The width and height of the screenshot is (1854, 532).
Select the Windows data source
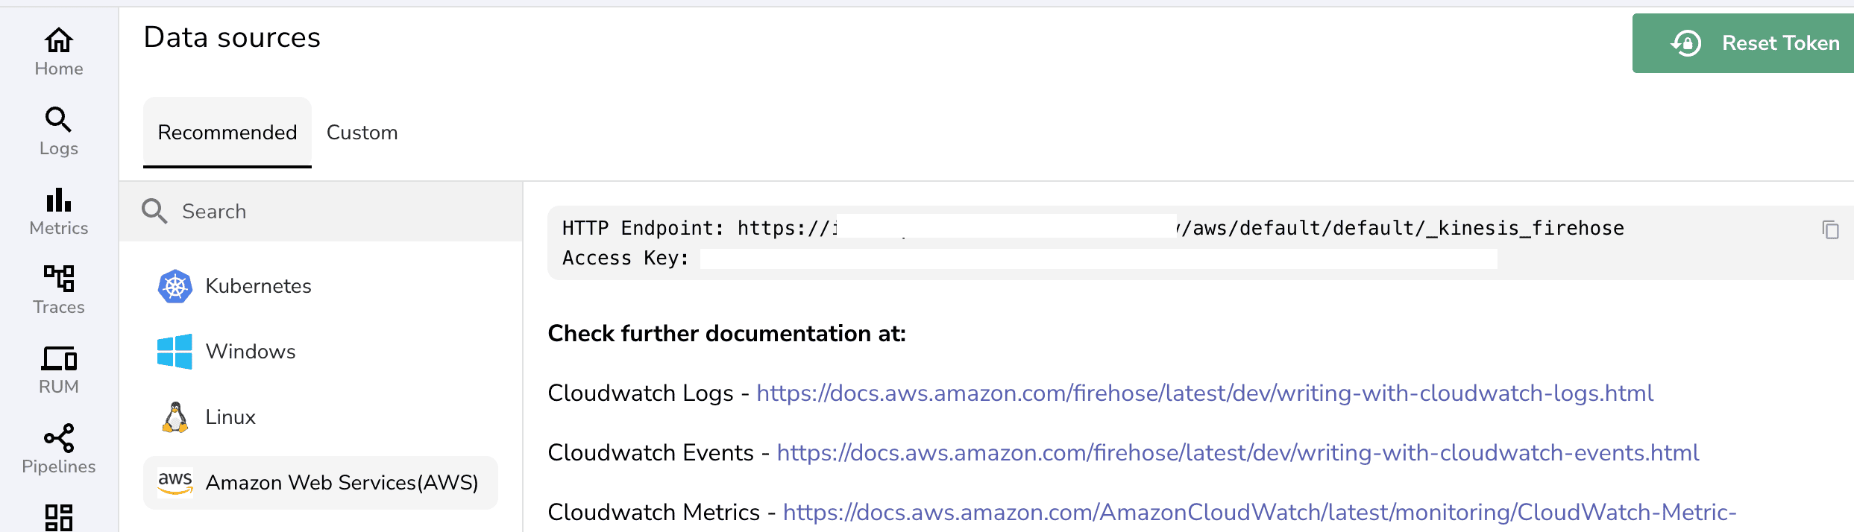click(x=250, y=352)
